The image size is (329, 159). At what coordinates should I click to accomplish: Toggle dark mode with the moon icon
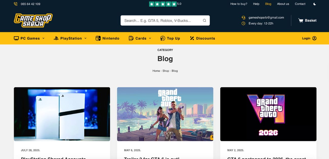[315, 4]
